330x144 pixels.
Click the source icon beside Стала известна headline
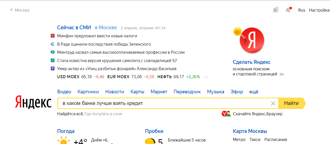point(53,61)
